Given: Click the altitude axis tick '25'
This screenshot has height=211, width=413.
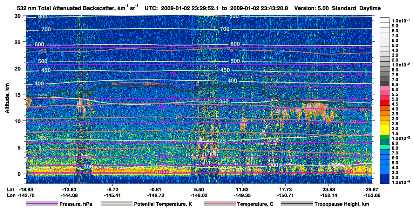Looking at the screenshot, I should pyautogui.click(x=18, y=42).
